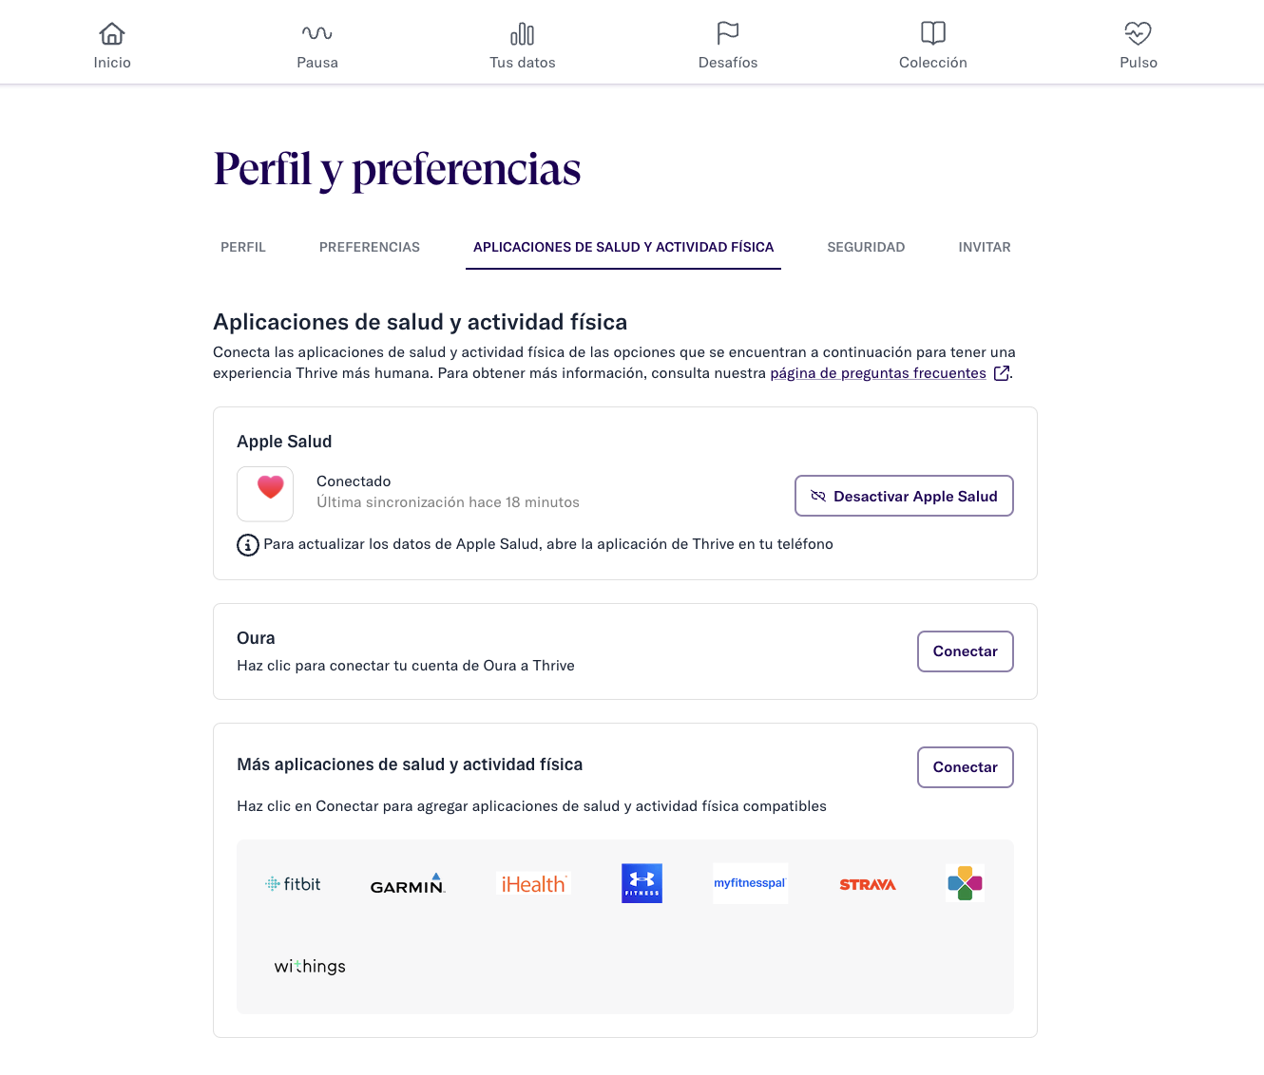
Task: Open the Pulso heart icon
Action: tap(1139, 34)
